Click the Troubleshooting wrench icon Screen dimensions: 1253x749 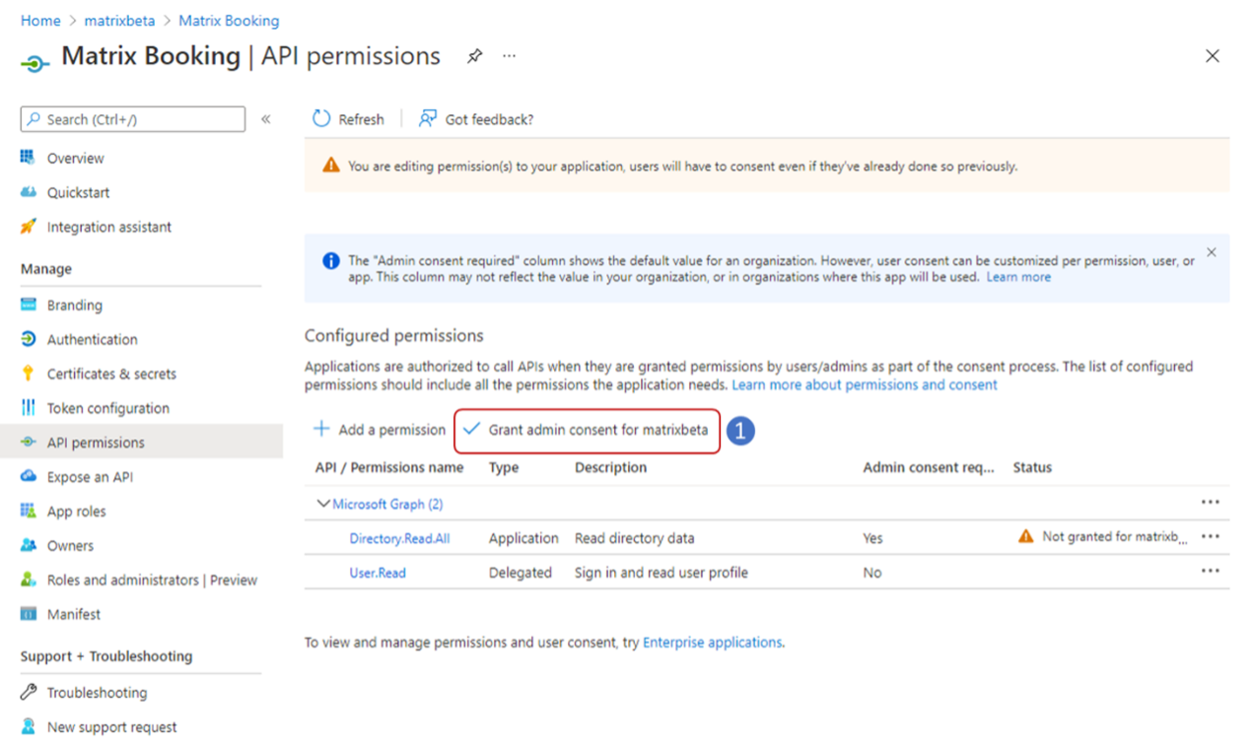(x=28, y=693)
